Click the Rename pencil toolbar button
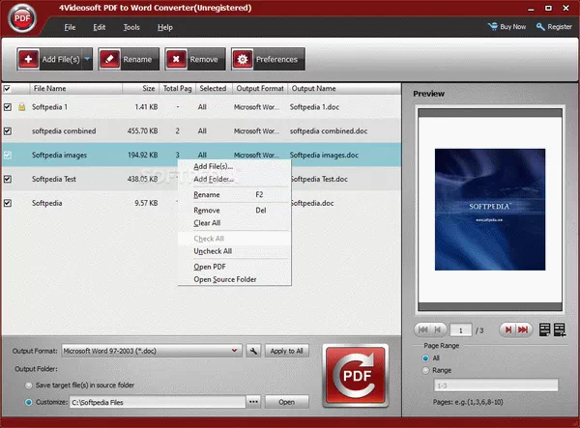The height and width of the screenshot is (428, 580). click(x=129, y=59)
